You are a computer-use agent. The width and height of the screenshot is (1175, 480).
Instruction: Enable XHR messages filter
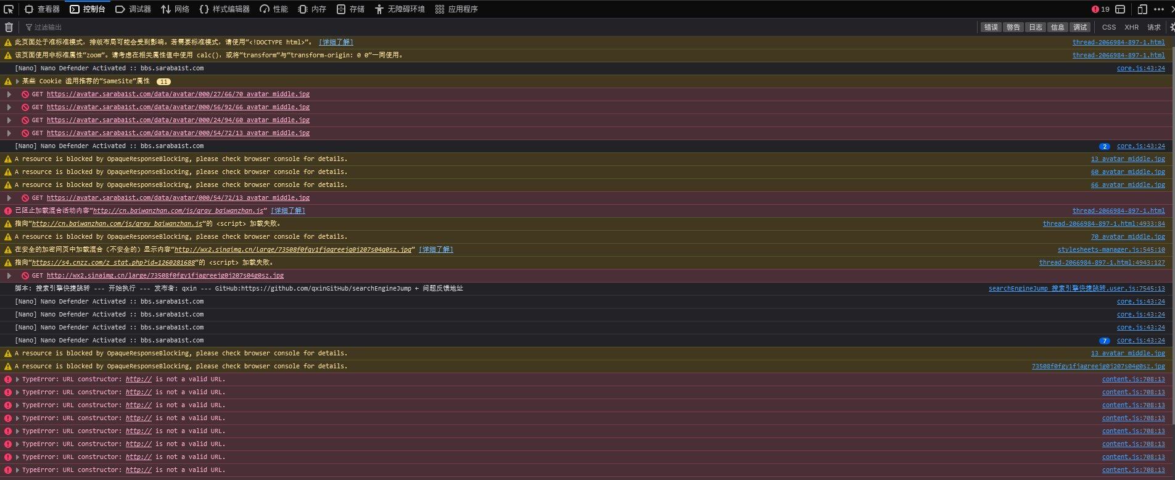click(1132, 27)
